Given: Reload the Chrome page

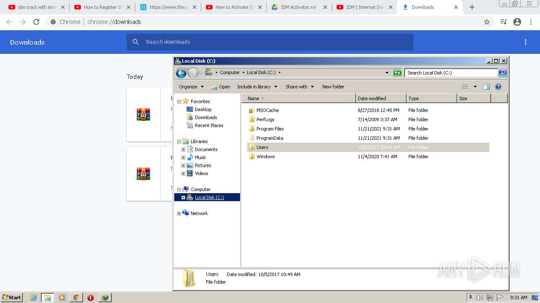Looking at the screenshot, I should click(x=36, y=22).
